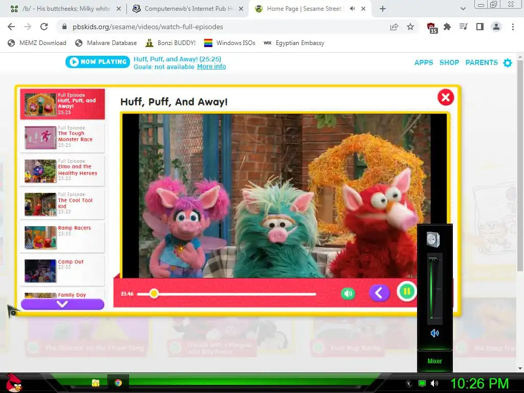The image size is (524, 393).
Task: Play Elmo and the Healthy Heroes
Action: [62, 170]
